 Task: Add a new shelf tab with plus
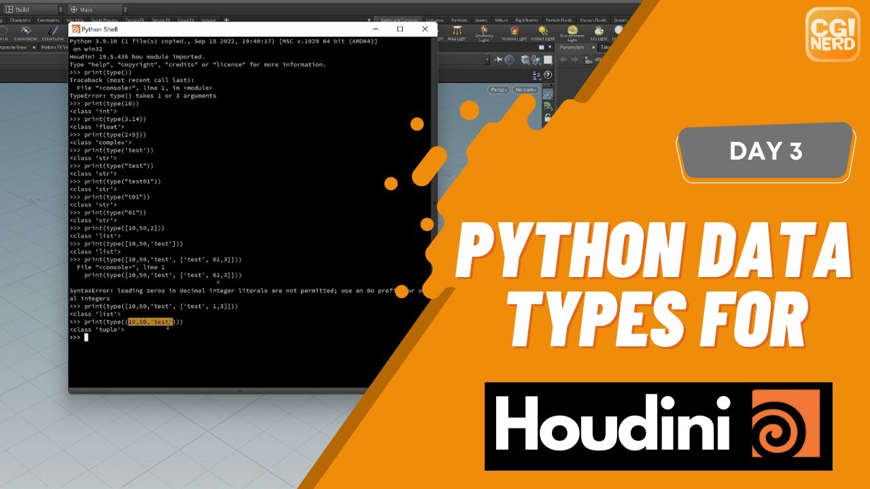pos(226,20)
